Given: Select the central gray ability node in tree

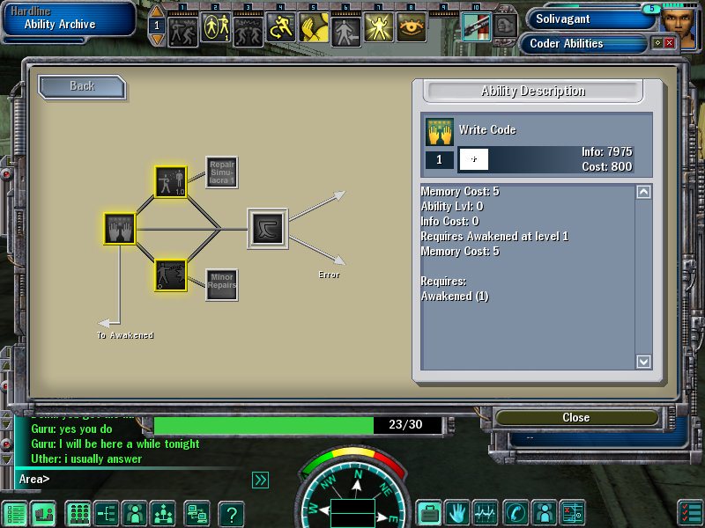Looking at the screenshot, I should coord(265,229).
